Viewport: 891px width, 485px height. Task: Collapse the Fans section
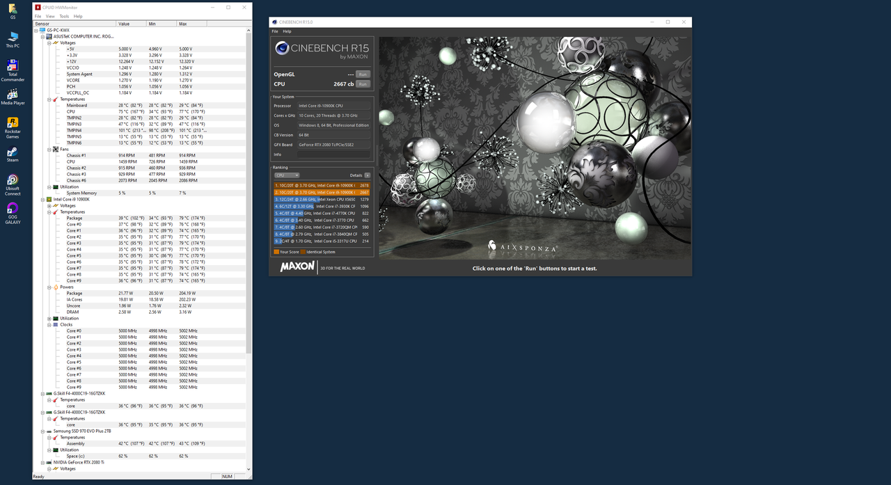click(49, 149)
